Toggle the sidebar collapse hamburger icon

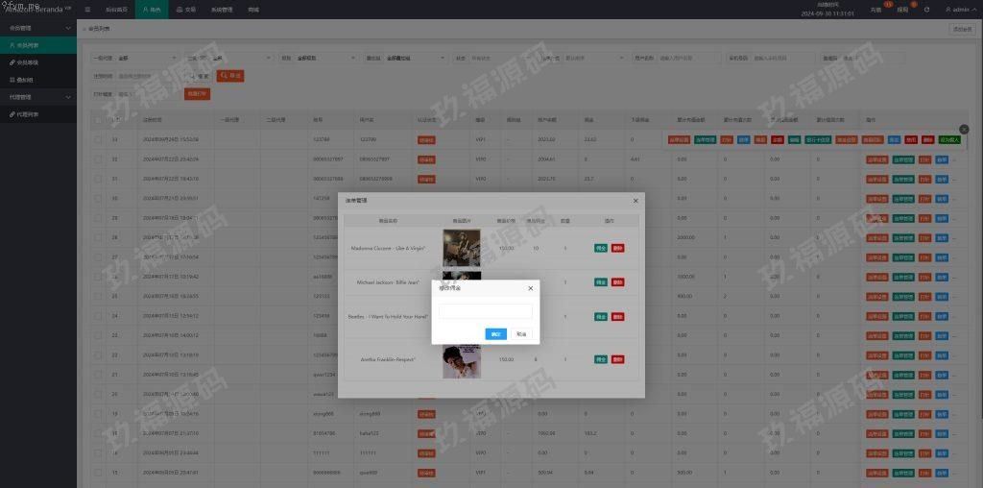[88, 10]
